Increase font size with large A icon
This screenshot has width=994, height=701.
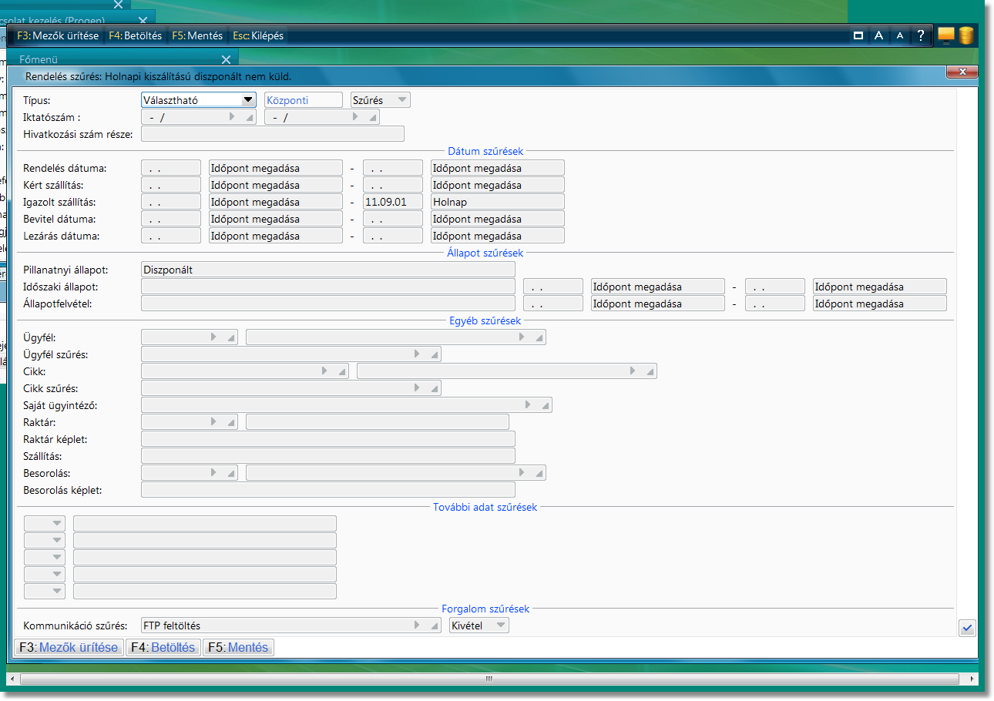coord(878,35)
